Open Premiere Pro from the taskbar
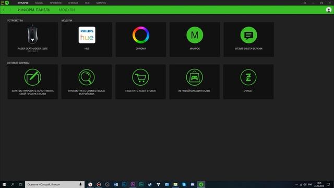Image resolution: width=334 pixels, height=188 pixels. pos(133,184)
